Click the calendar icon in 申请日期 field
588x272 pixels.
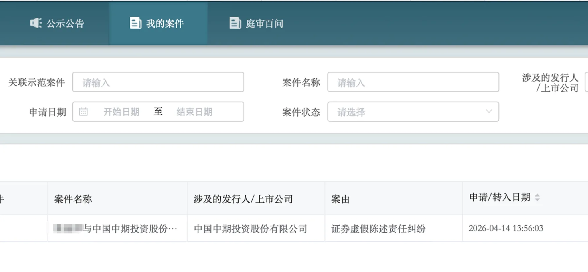click(83, 112)
